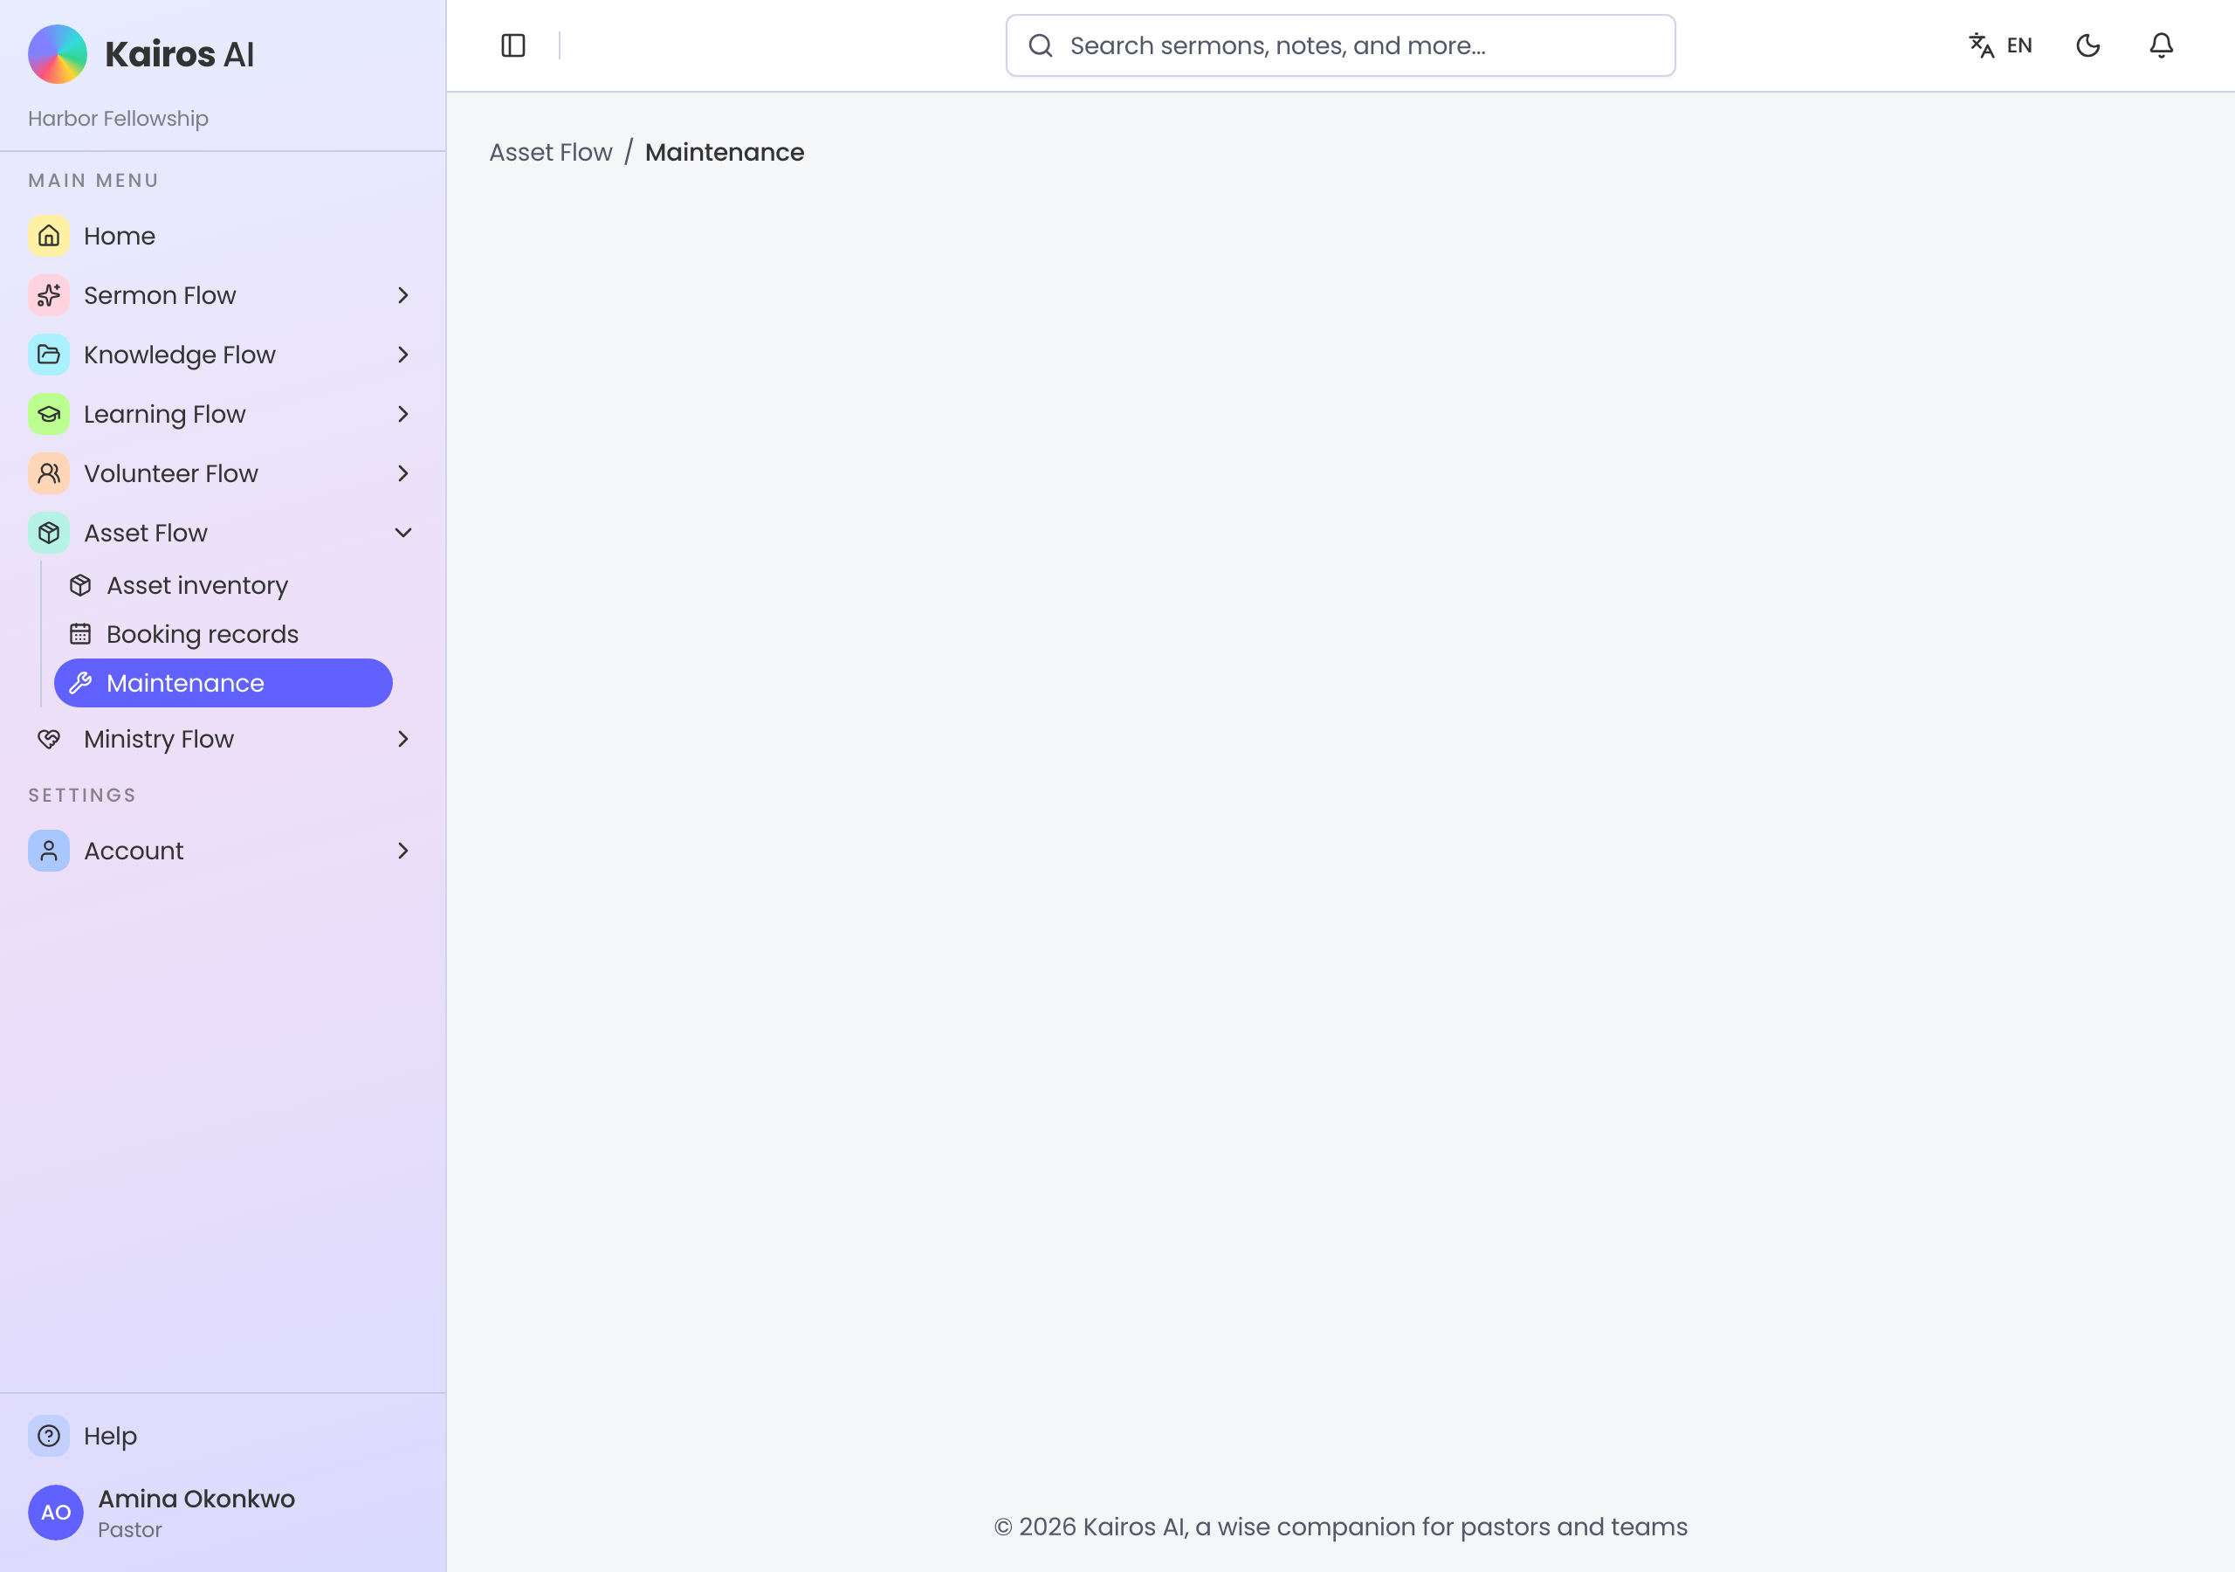
Task: Open notifications bell icon
Action: (x=2161, y=45)
